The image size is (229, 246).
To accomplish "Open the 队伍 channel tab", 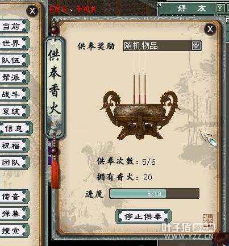I will (x=14, y=60).
